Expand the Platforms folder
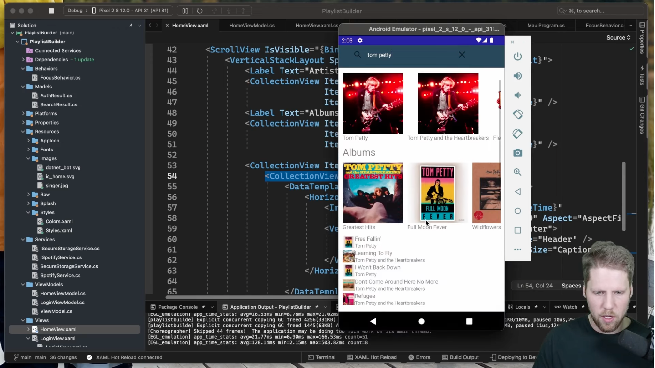This screenshot has height=368, width=655. pos(23,113)
